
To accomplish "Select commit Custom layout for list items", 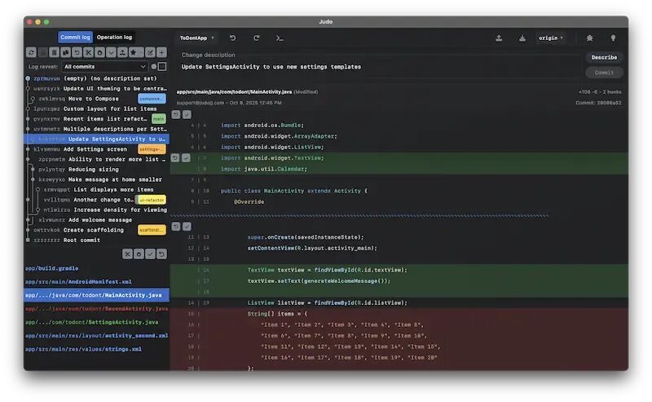I will 97,108.
